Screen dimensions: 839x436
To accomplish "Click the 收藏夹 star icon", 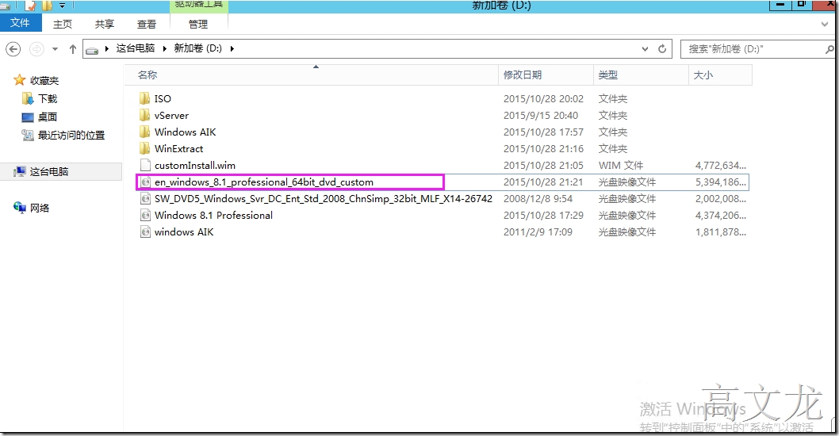I will tap(20, 80).
